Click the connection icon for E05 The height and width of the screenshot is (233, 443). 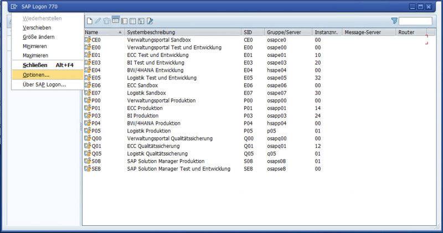pos(87,78)
